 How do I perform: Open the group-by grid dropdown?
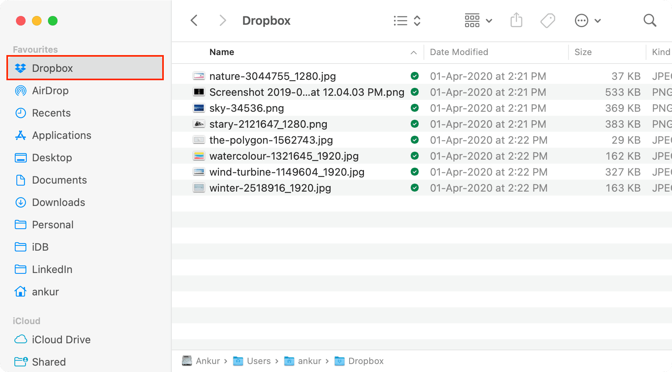tap(478, 20)
